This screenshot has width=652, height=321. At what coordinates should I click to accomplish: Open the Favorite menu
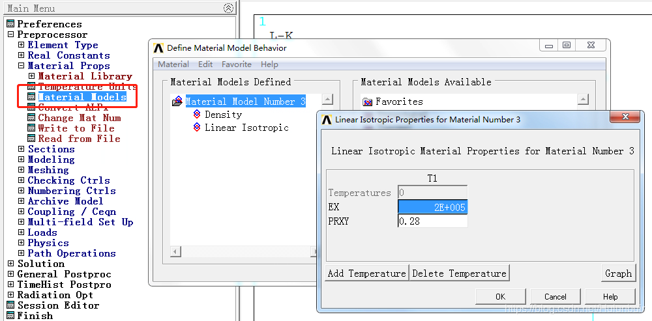(236, 64)
